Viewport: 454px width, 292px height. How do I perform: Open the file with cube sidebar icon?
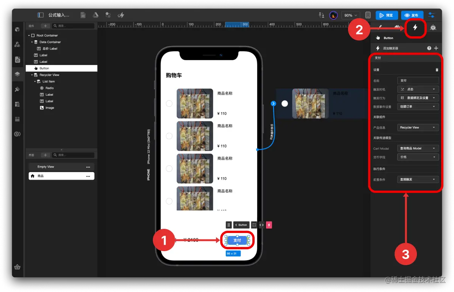tap(17, 59)
